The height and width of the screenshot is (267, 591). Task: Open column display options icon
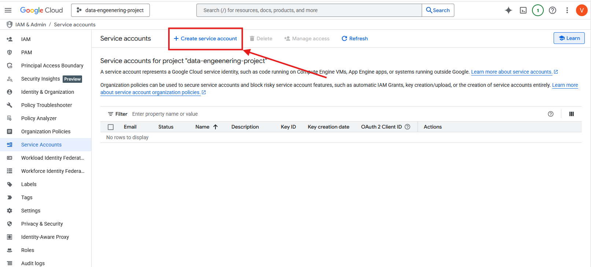[571, 114]
